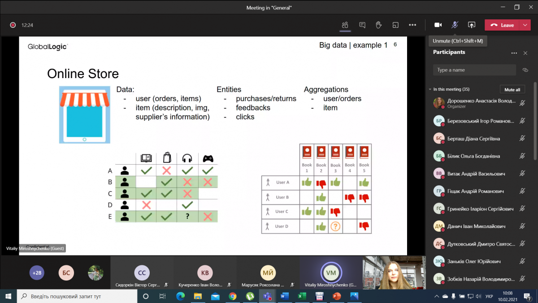Screen dimensions: 538x303
Task: Unmute the microphone
Action: point(455,25)
